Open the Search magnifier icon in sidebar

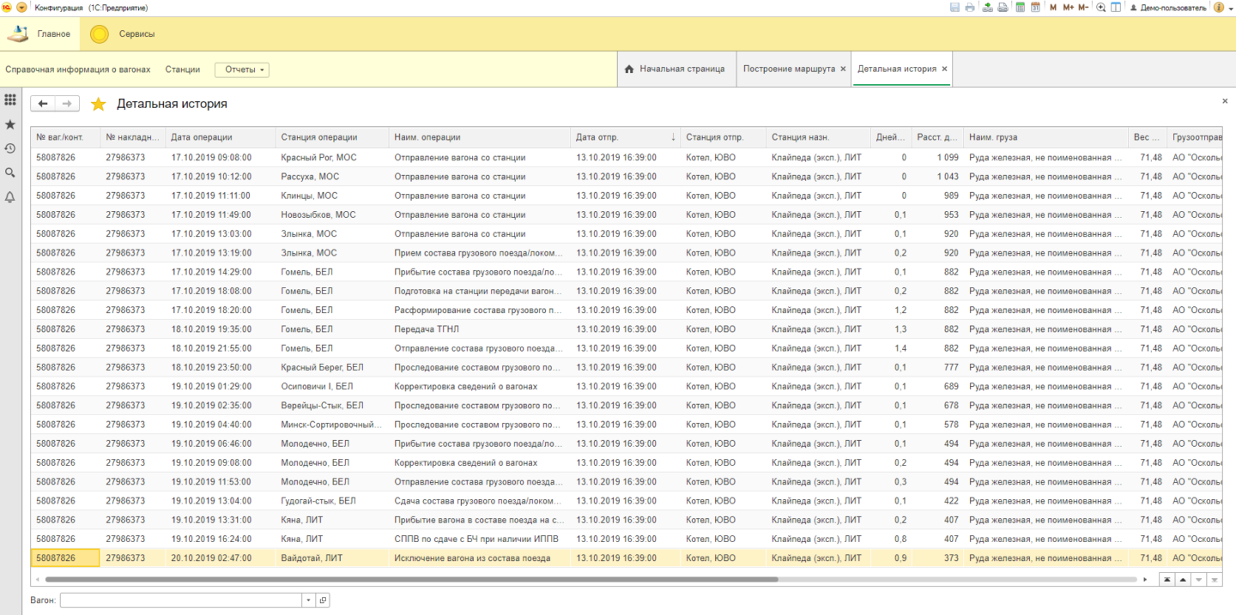(x=10, y=172)
